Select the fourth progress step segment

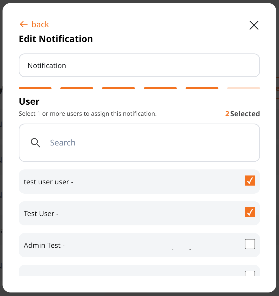[160, 88]
